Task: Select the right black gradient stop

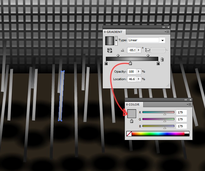Action: click(x=158, y=63)
